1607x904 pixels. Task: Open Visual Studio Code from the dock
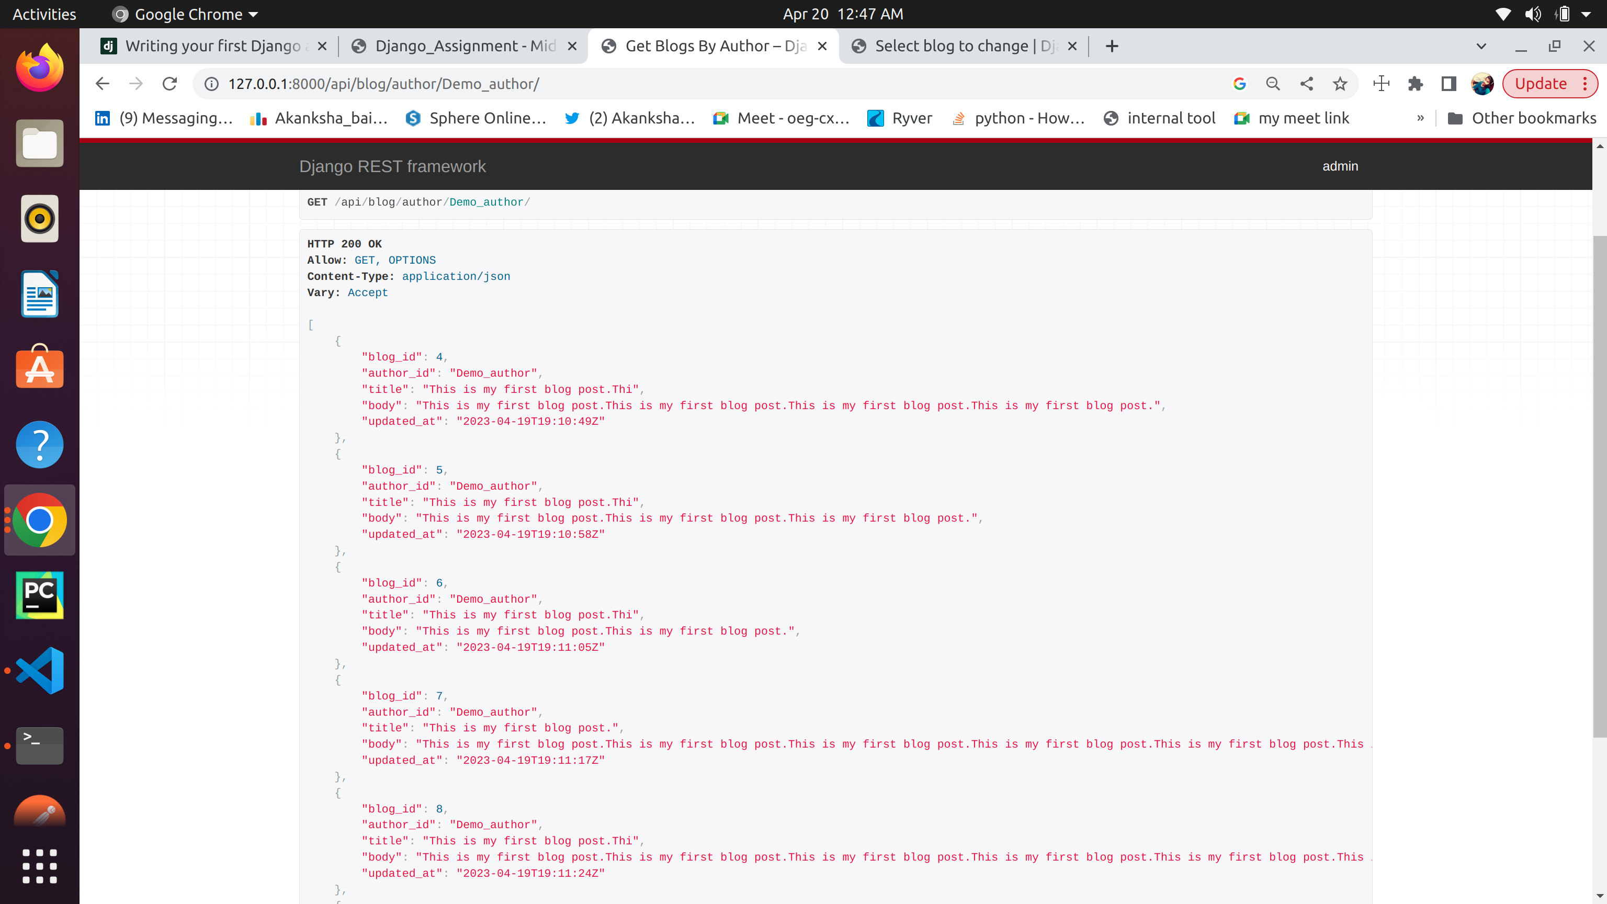pyautogui.click(x=39, y=670)
